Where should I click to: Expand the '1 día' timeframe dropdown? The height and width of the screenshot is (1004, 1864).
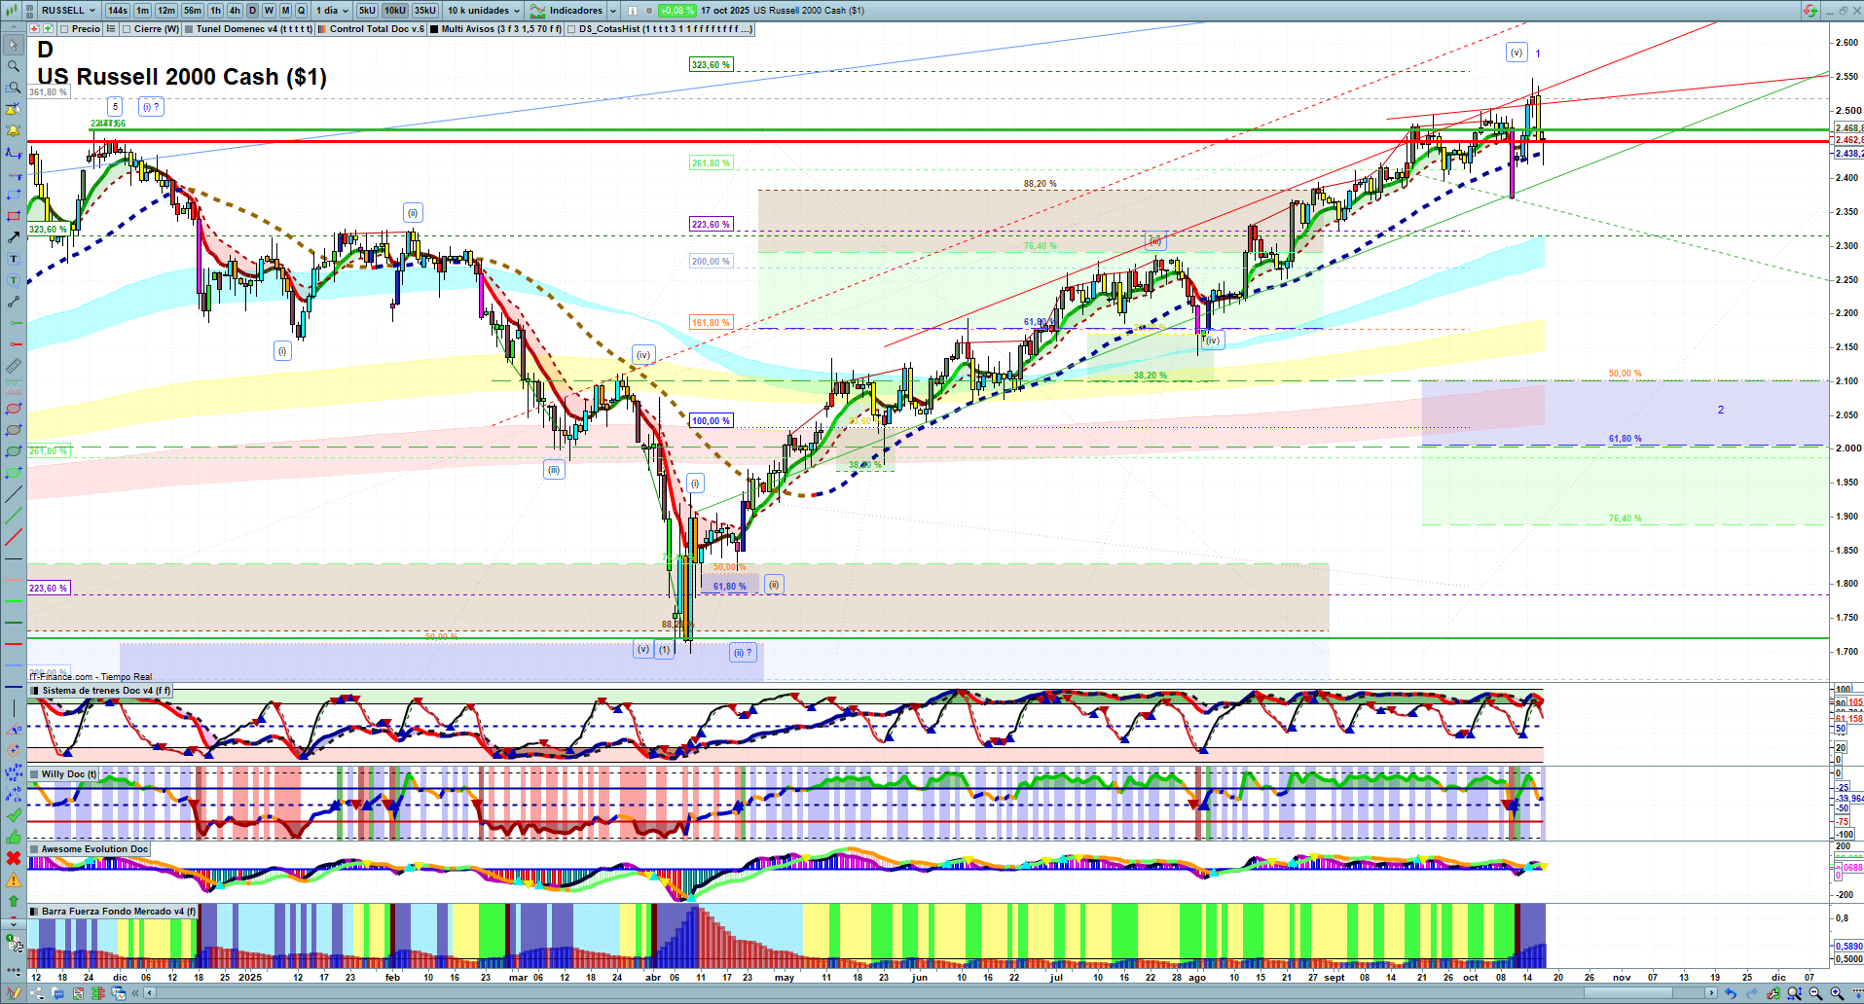pyautogui.click(x=331, y=11)
